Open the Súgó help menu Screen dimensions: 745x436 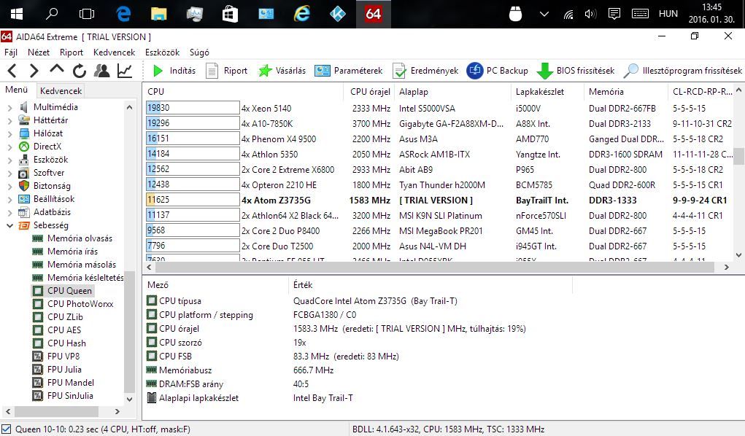coord(199,52)
